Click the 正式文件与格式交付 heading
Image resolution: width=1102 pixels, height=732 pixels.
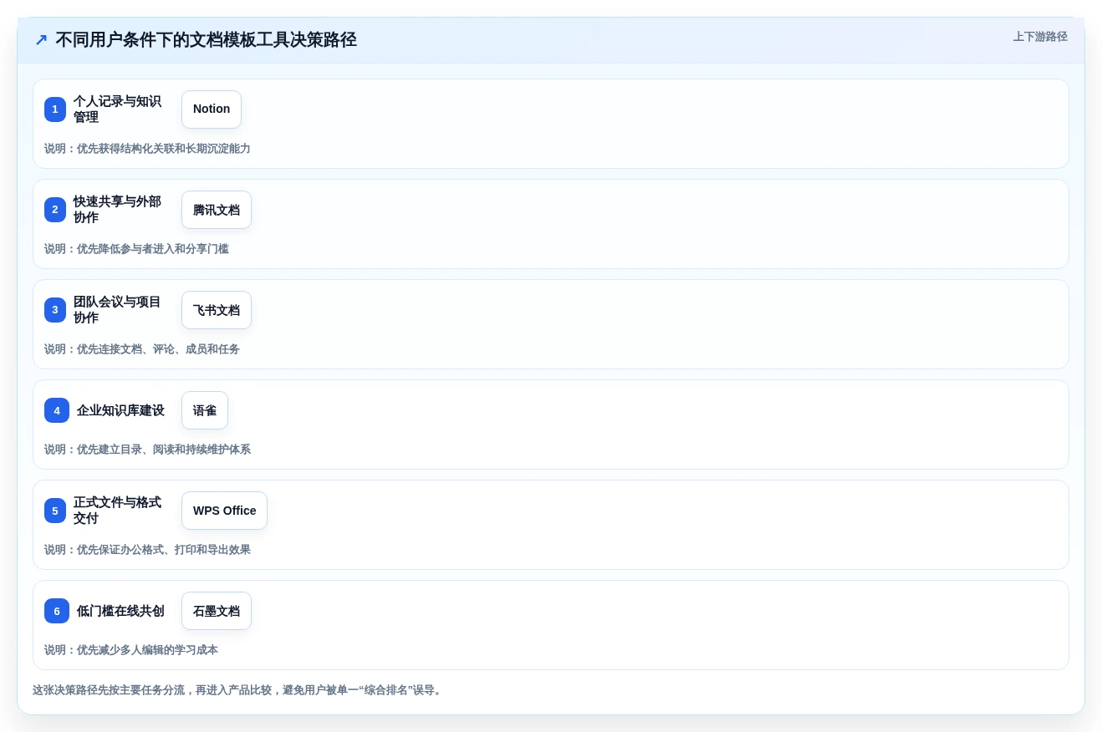[117, 511]
